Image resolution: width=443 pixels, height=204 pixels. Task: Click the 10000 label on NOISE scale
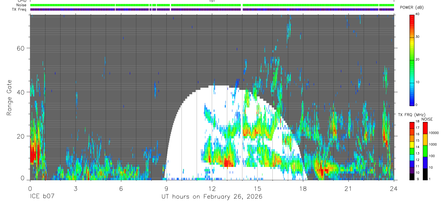pos(434,133)
